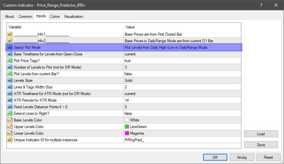Screen dimensions: 284x164
Task: Click boolean icon next to Plot Price Tags
Action: [x=10, y=60]
